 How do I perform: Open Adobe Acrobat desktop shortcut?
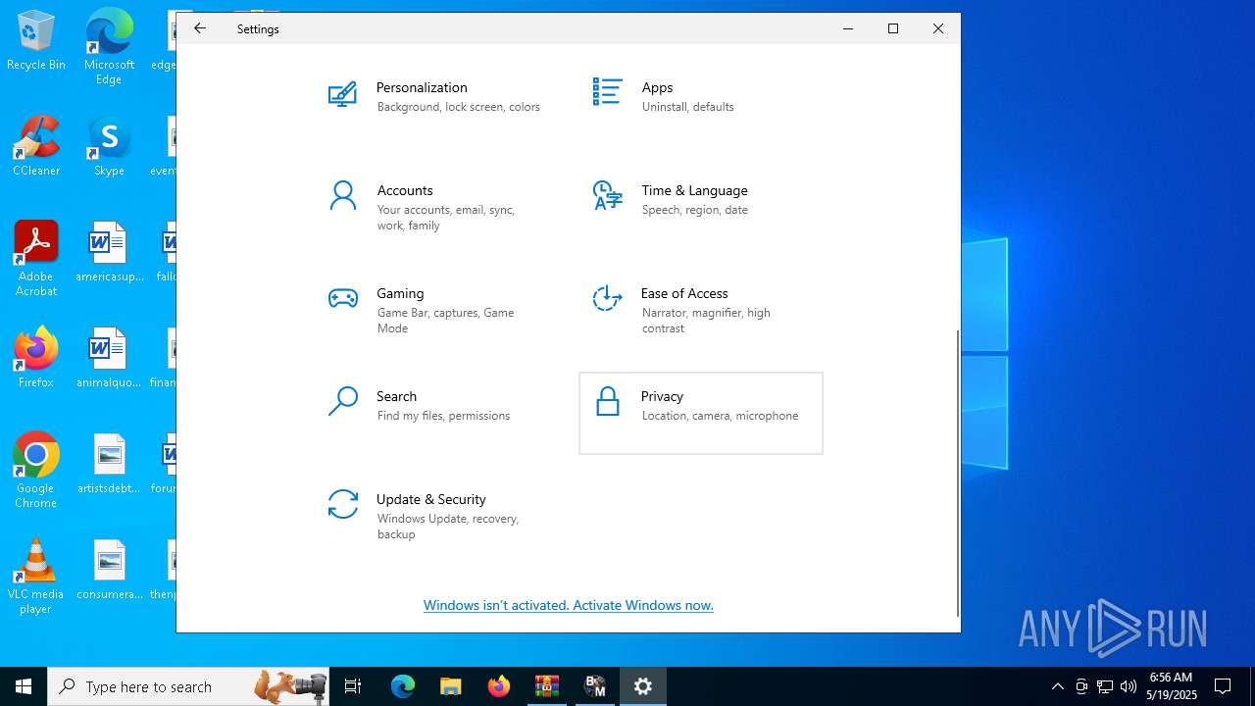[36, 259]
